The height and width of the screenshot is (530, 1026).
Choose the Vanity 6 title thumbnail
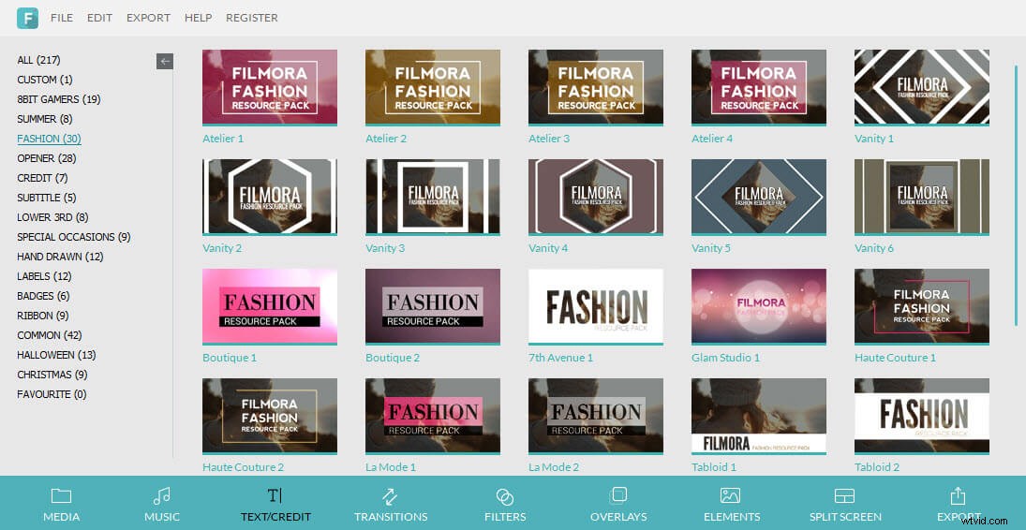tap(921, 197)
